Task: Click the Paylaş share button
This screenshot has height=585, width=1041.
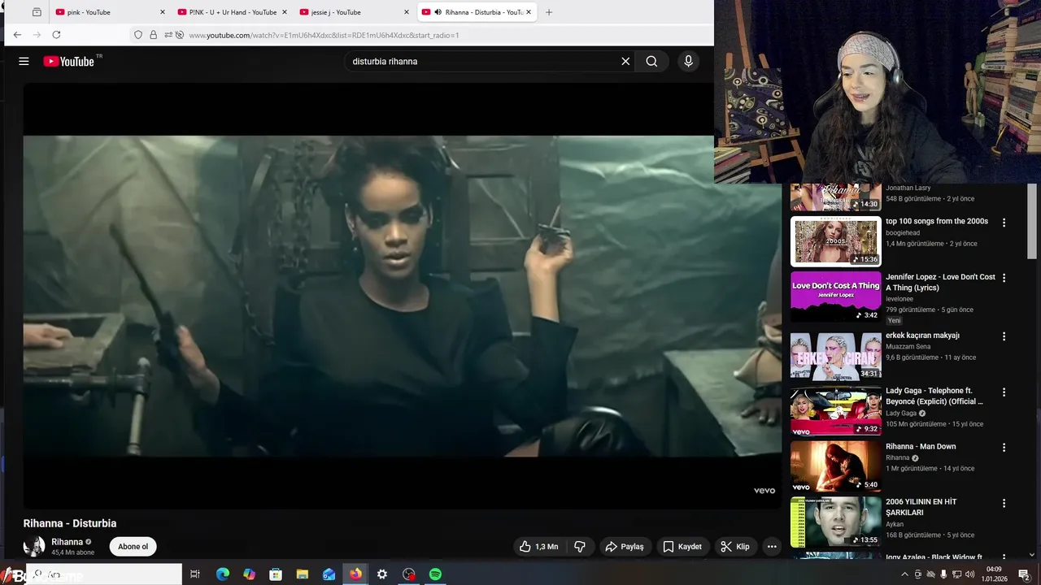Action: (x=625, y=547)
